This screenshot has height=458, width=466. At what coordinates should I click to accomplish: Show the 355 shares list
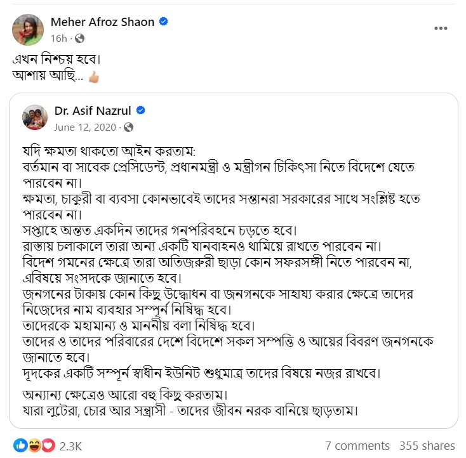(427, 446)
